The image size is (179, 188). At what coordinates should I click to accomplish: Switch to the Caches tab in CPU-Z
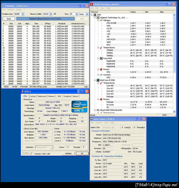click(33, 96)
